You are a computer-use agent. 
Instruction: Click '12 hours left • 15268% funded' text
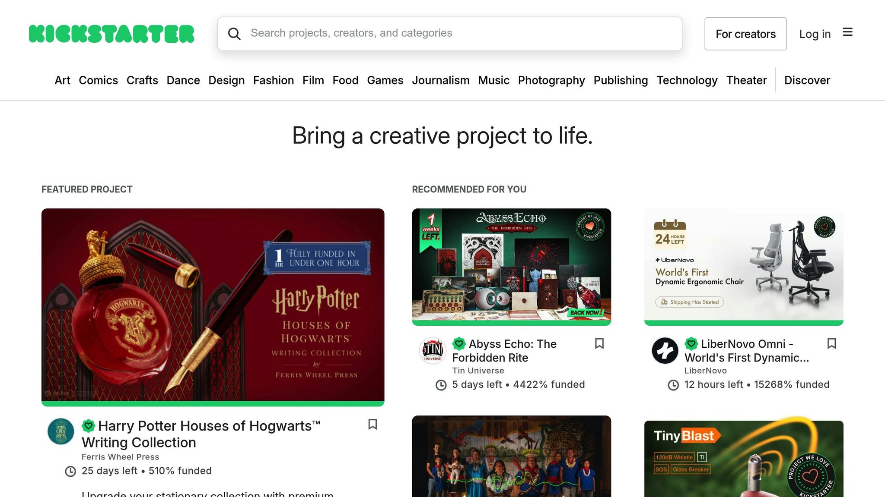click(x=757, y=384)
